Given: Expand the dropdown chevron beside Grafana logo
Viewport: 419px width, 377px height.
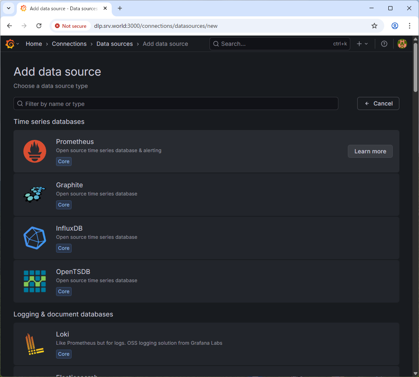Looking at the screenshot, I should (18, 44).
